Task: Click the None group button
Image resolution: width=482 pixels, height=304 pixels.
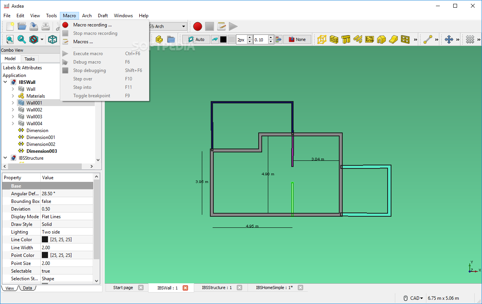Action: 297,39
